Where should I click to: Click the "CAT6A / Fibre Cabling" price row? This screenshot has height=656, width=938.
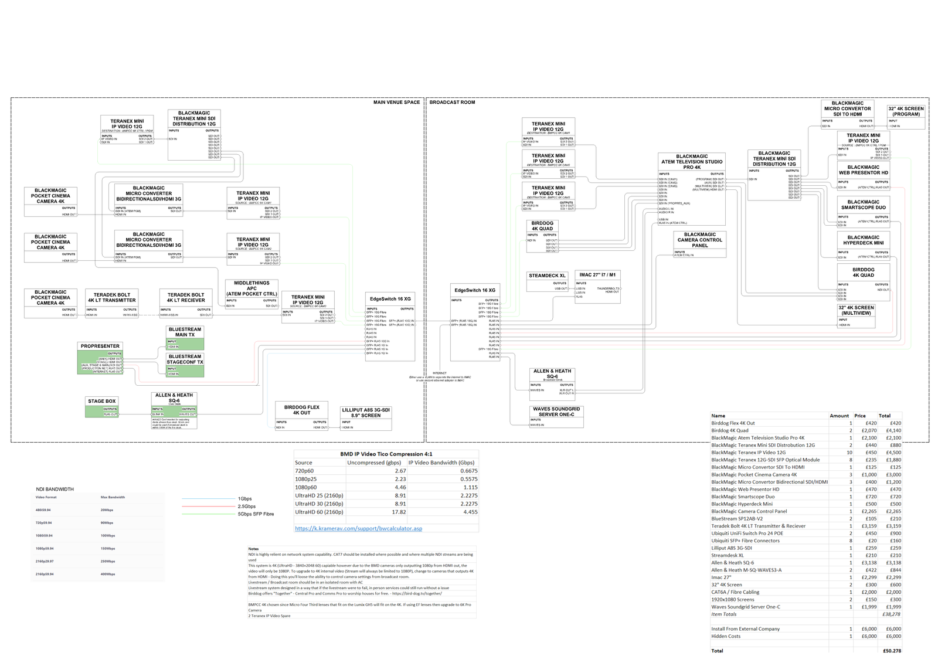[x=806, y=592]
